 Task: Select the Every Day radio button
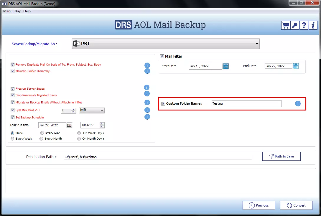click(42, 133)
